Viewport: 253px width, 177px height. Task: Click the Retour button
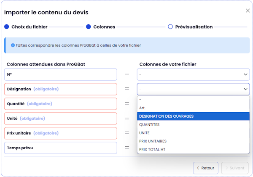(x=206, y=168)
